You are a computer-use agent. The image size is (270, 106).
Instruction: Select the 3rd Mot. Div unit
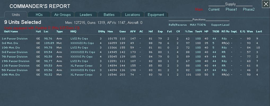[x=10, y=43]
